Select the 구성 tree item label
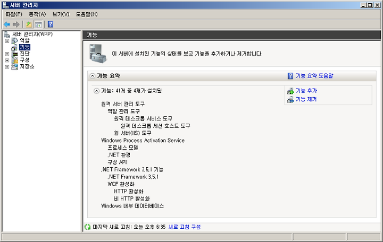The height and width of the screenshot is (242, 383). pos(24,60)
